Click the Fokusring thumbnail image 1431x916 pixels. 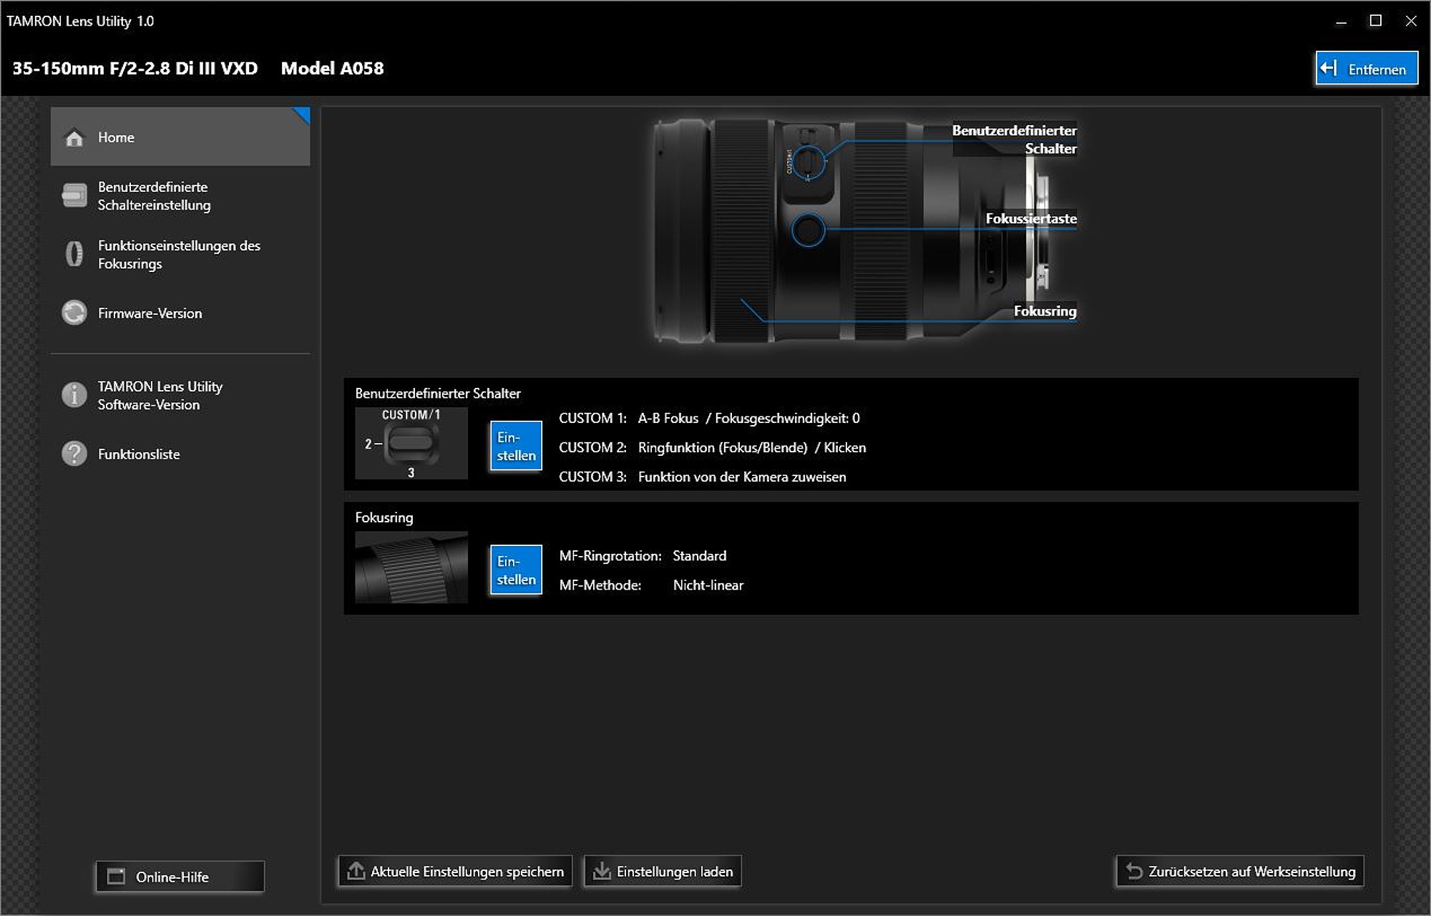click(411, 567)
